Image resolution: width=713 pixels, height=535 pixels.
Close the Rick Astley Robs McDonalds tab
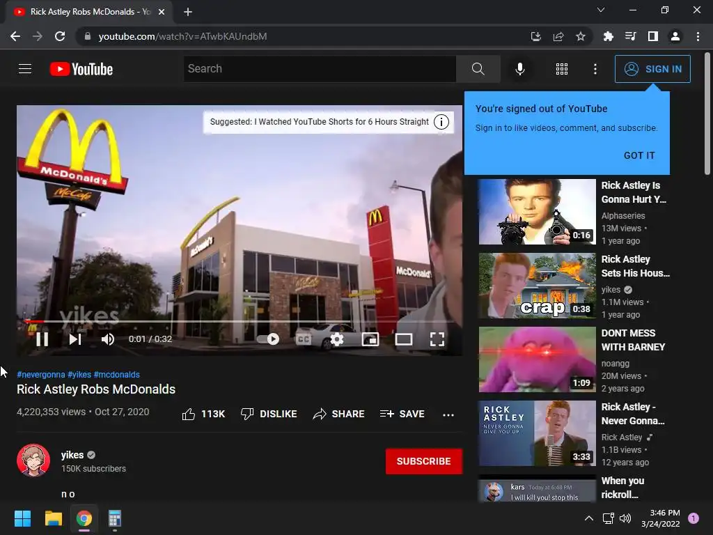point(162,12)
